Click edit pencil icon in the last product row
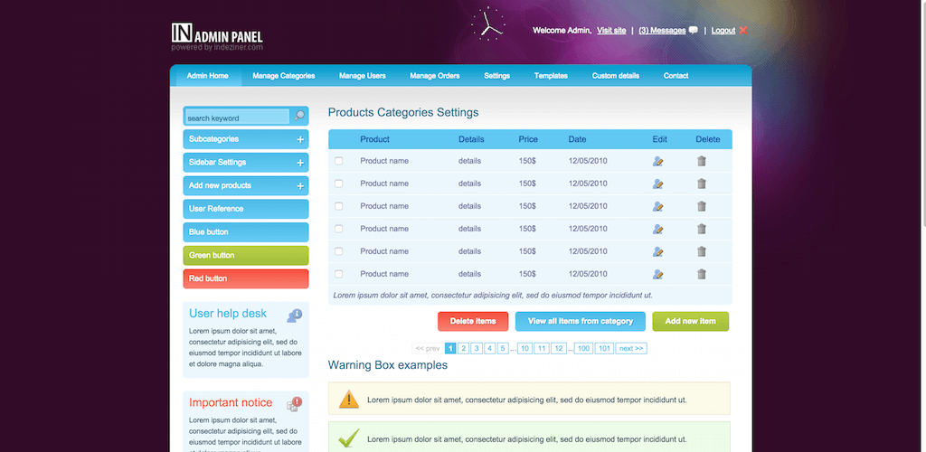 coord(658,274)
